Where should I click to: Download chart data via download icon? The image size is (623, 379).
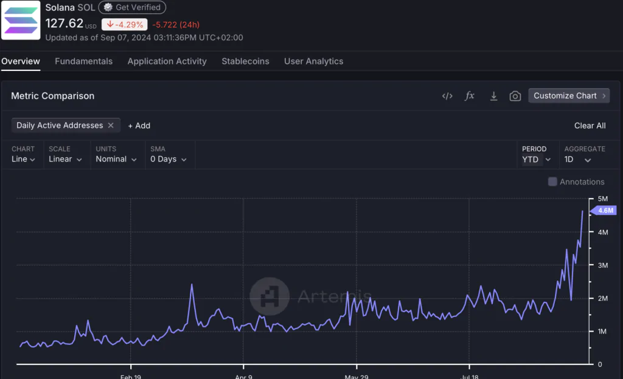click(x=493, y=96)
